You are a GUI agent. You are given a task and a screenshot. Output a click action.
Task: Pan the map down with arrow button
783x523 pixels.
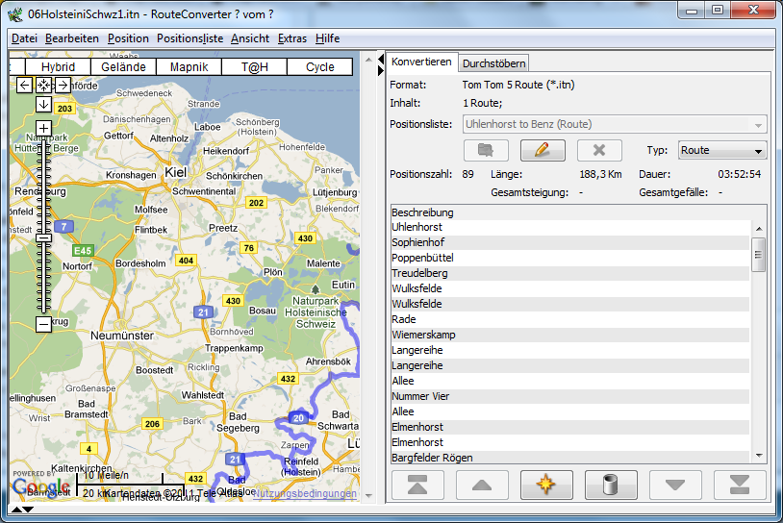click(x=43, y=104)
